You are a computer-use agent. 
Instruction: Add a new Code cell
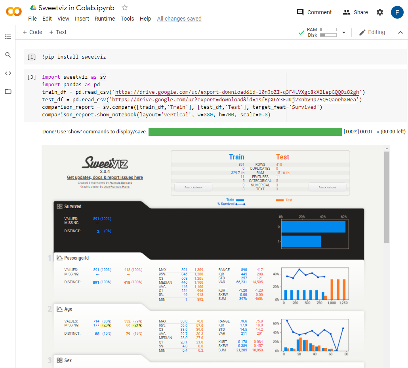[32, 32]
